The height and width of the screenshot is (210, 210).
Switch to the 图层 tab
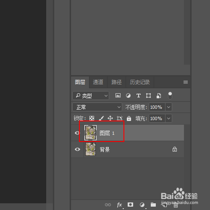tap(80, 82)
